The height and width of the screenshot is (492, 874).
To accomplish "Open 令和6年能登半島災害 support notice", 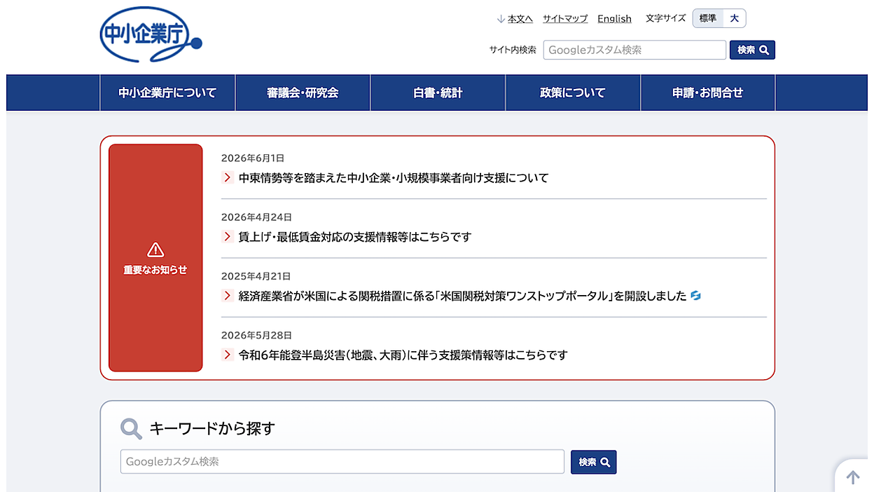I will pyautogui.click(x=403, y=355).
